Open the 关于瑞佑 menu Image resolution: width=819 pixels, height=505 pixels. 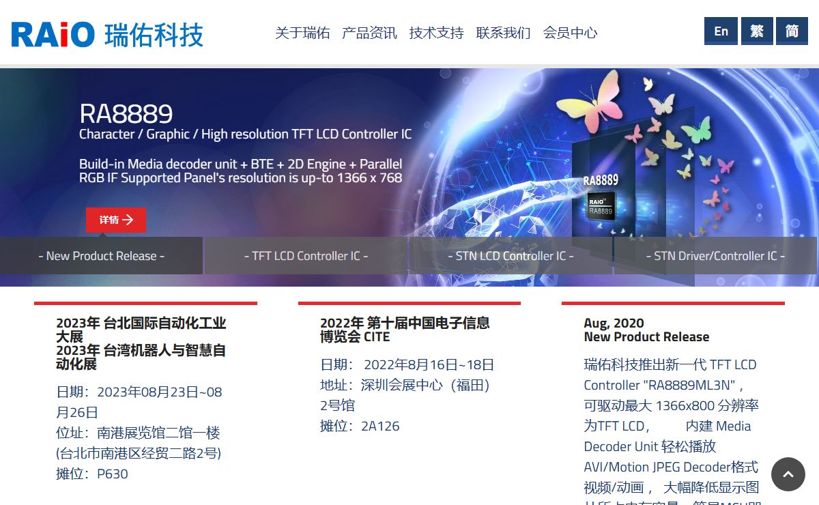coord(302,33)
